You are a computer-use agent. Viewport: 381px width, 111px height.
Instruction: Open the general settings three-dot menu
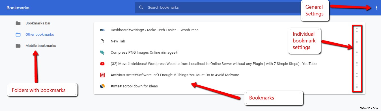coord(376,8)
